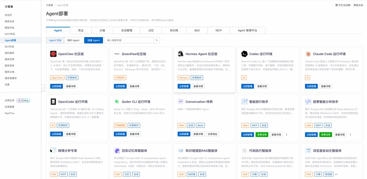
Task: Switch to 我的 Agent view
Action: click(x=73, y=40)
